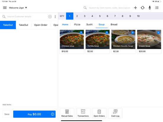Tap the plus icon to add item

135,8
